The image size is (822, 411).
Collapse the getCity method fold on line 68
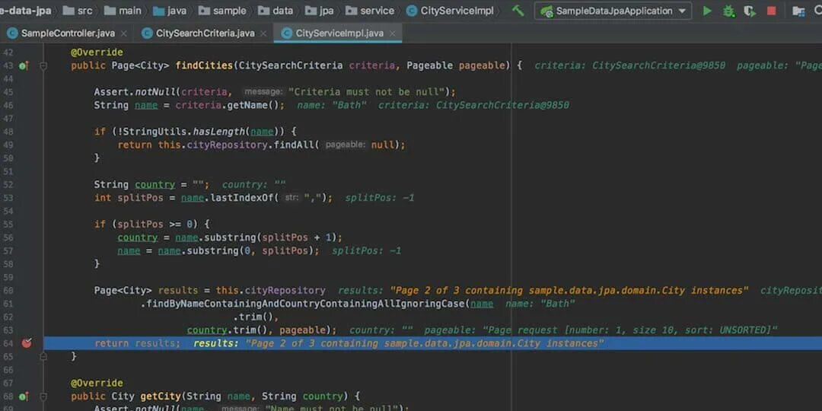(43, 397)
